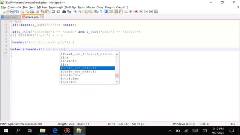Toggle INS mode in status bar
The height and width of the screenshot is (135, 240).
click(x=232, y=124)
